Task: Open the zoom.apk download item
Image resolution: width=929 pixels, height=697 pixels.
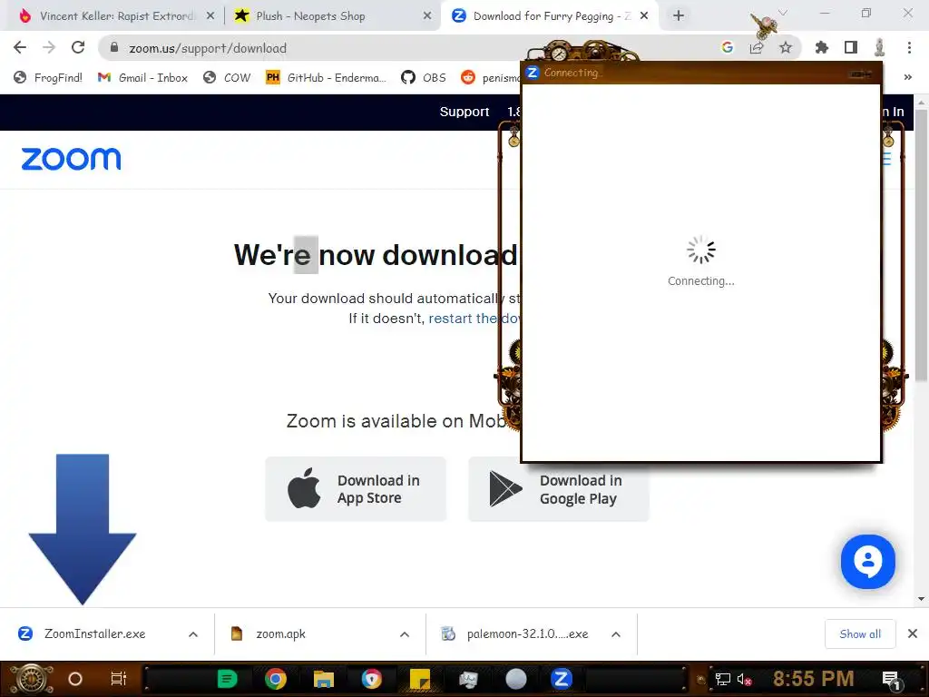Action: 281,634
